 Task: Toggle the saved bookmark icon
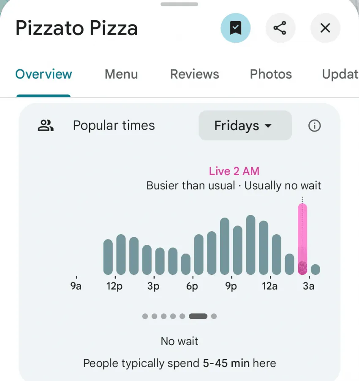tap(235, 28)
